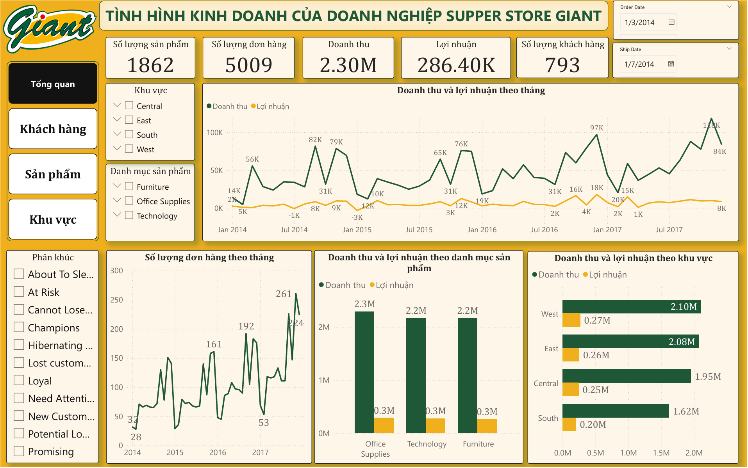The width and height of the screenshot is (748, 468).
Task: Check the Technology category checkbox
Action: [x=129, y=215]
